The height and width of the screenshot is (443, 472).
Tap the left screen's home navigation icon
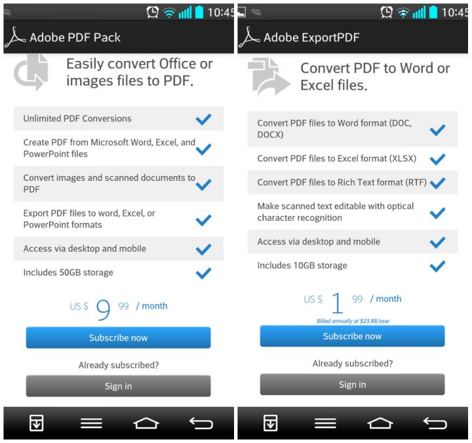146,423
